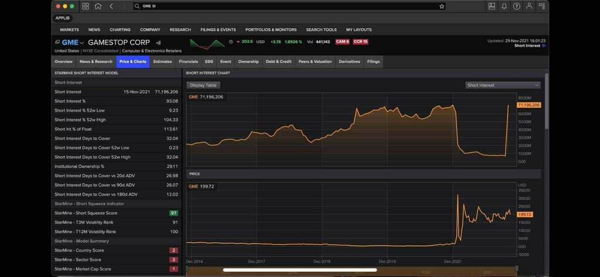Click the 71,196,206 axis value marker
The height and width of the screenshot is (277, 600).
click(529, 105)
